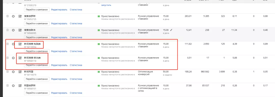
Task: Click the запустить link
Action: click(106, 5)
